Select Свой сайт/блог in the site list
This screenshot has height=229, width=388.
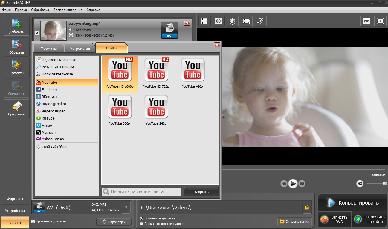(67, 147)
